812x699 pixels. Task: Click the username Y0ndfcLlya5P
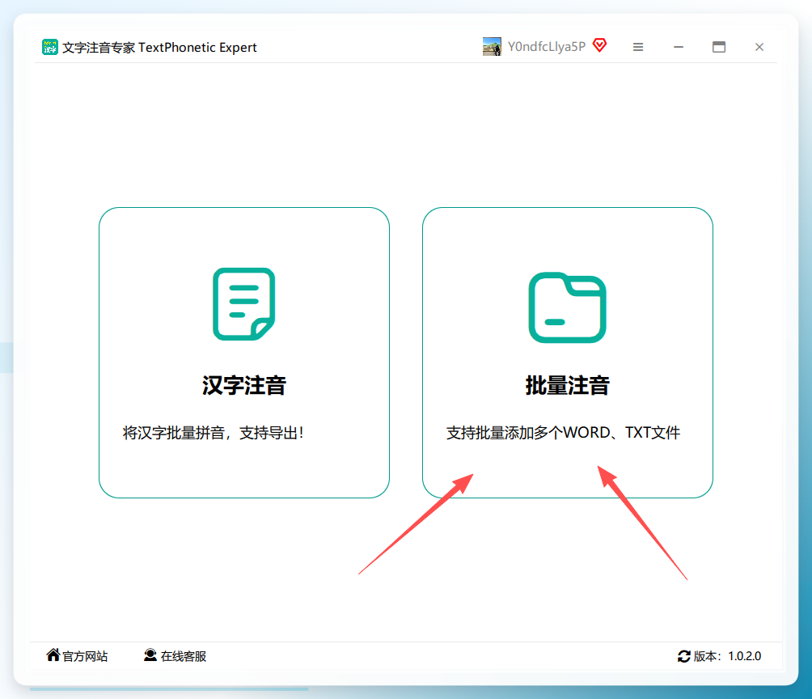tap(547, 47)
